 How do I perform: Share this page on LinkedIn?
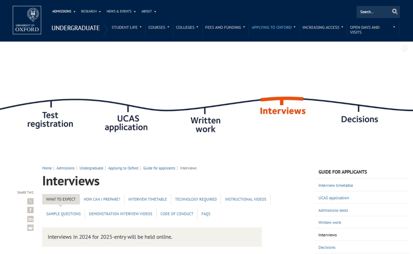31,219
